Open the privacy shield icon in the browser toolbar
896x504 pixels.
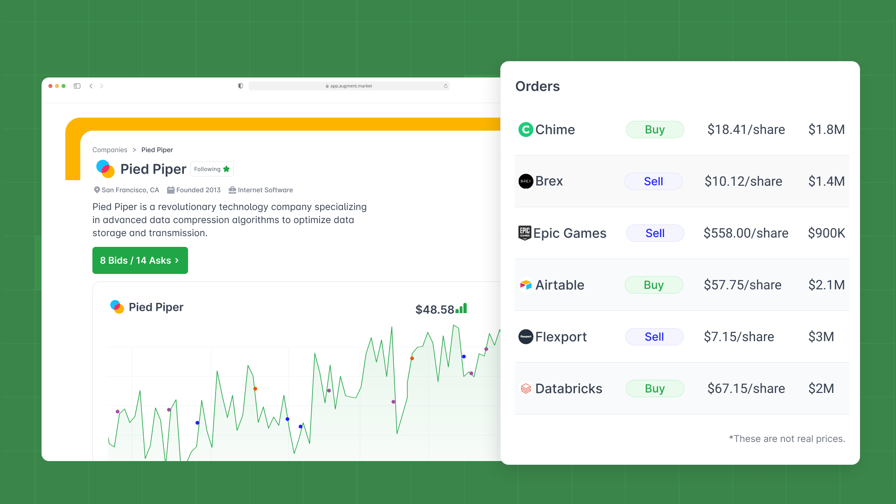tap(240, 86)
